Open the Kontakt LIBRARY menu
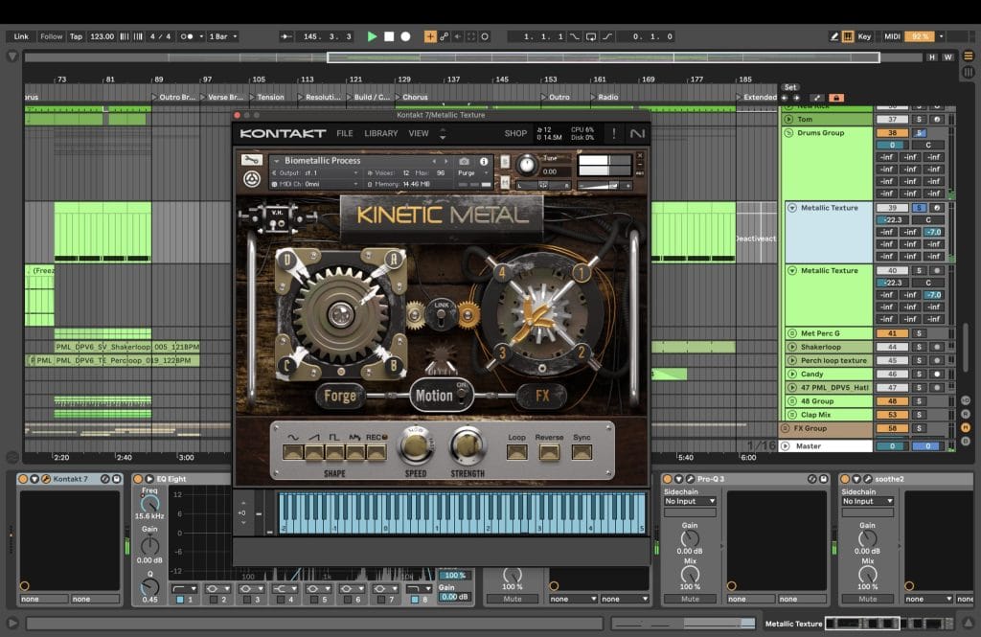 380,133
